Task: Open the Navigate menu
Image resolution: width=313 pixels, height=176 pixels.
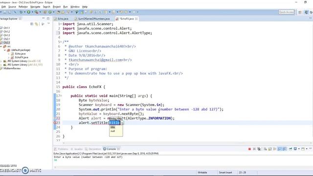Action: 35,7
